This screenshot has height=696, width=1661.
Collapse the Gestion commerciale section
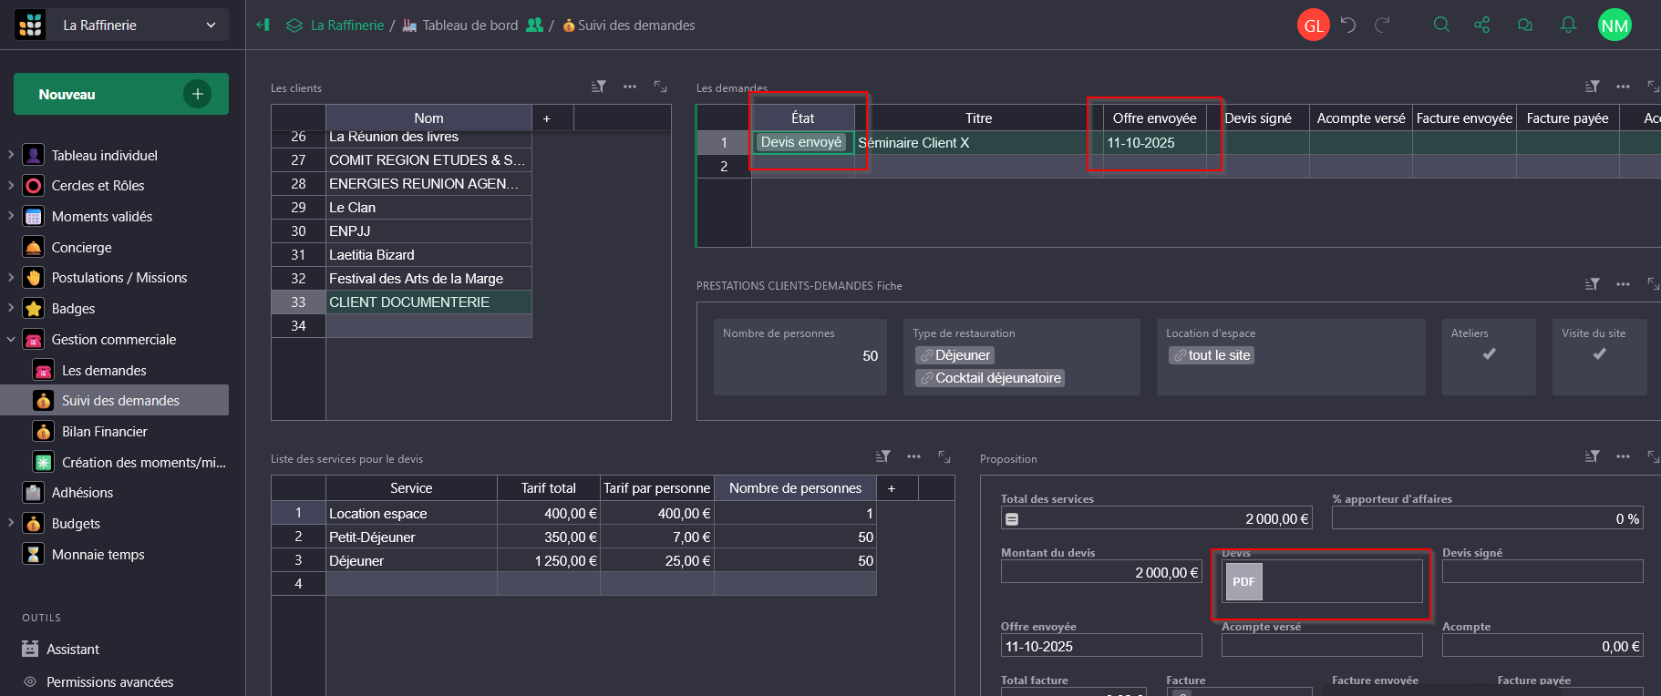11,340
